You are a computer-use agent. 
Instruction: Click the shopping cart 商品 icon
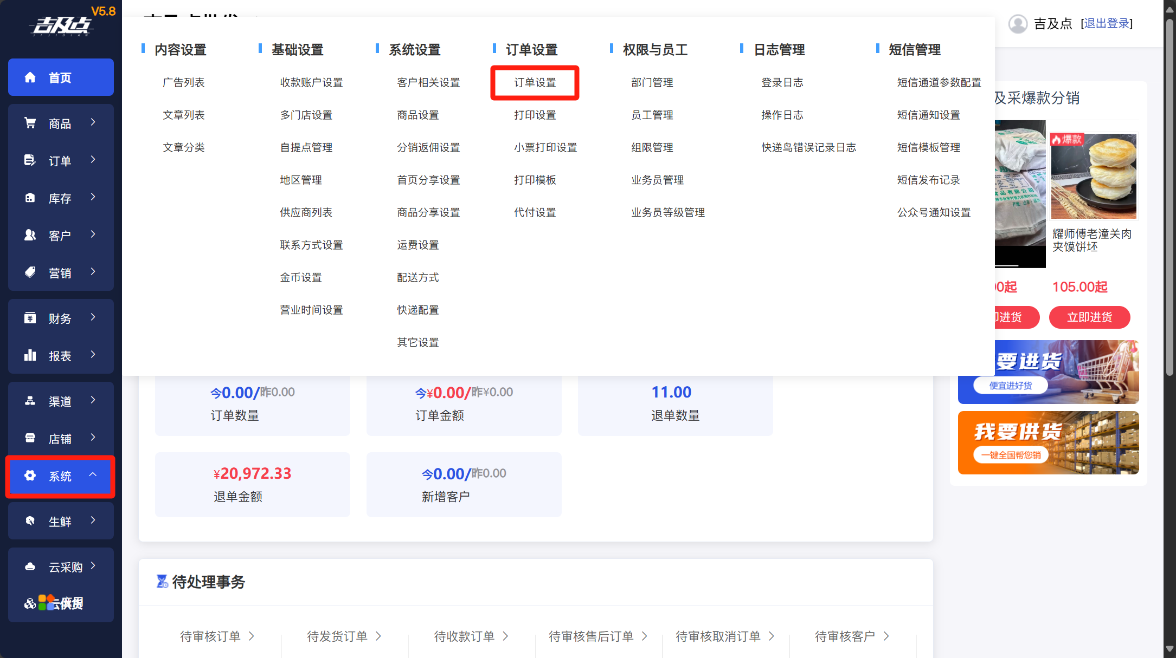click(30, 123)
